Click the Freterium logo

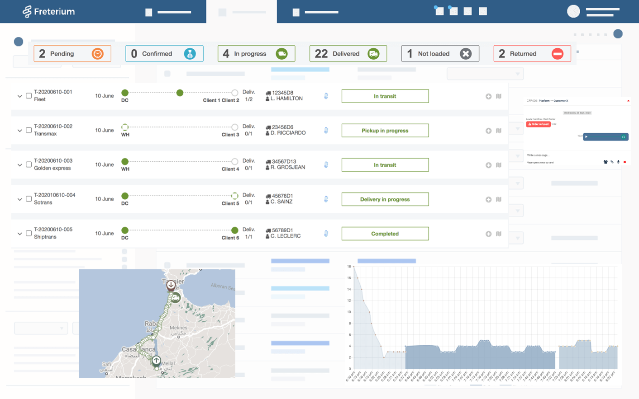tap(49, 11)
